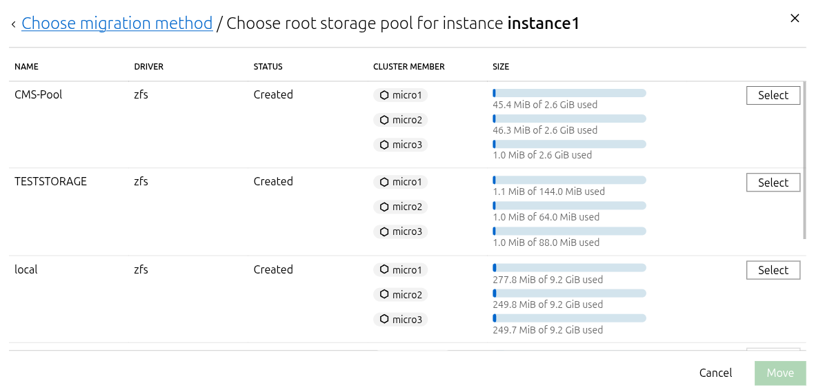
Task: Click local micro1 usage bar 277.8 MiB
Action: 569,267
